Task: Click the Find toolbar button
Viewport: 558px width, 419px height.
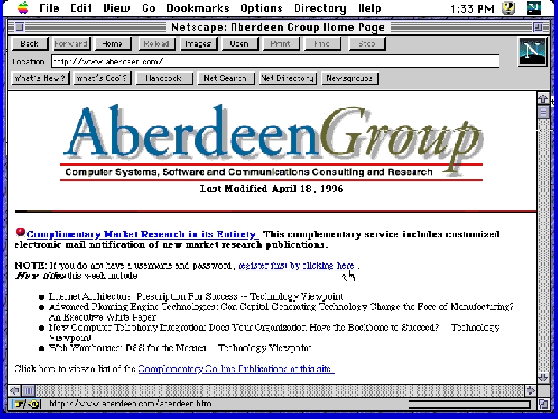Action: (x=322, y=44)
